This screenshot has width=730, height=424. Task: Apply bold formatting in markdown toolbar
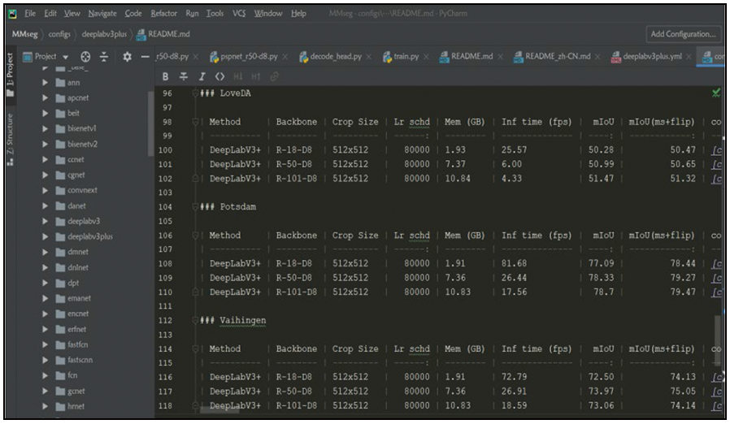pyautogui.click(x=166, y=76)
